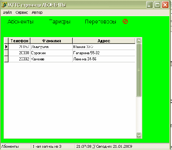Click phone cell 23392
Viewport: 172px width, 150px height.
pyautogui.click(x=19, y=59)
